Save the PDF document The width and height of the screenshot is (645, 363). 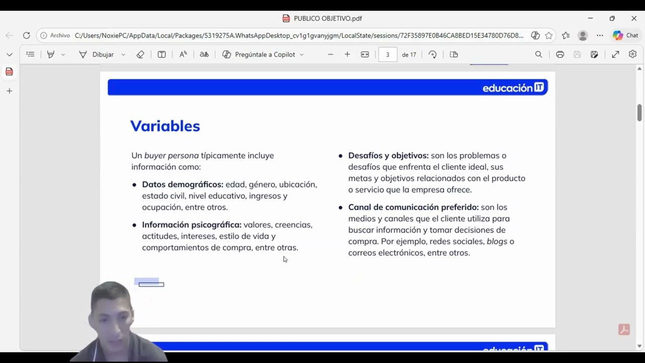point(577,54)
